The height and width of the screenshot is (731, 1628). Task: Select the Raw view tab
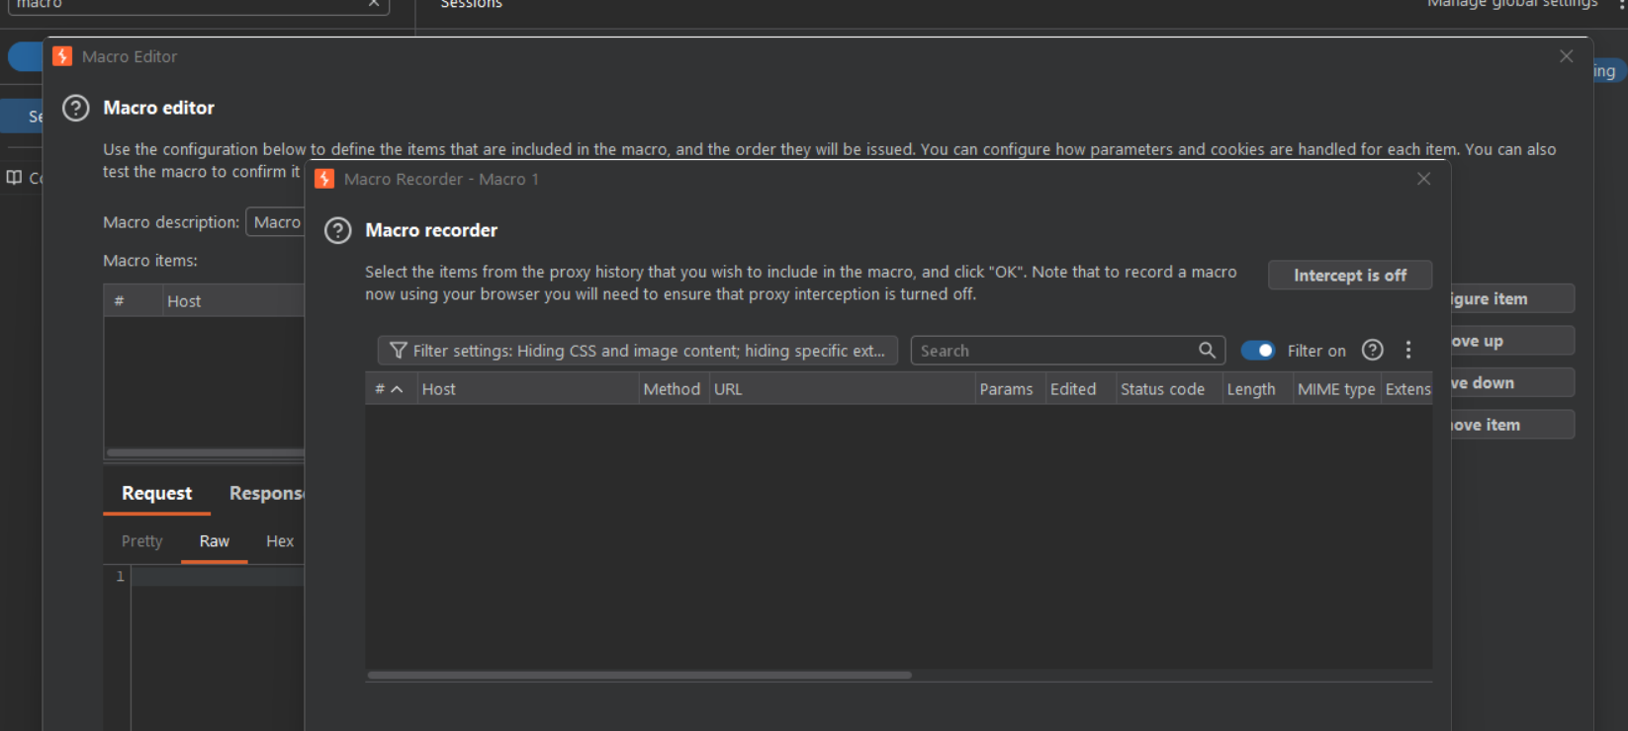215,541
